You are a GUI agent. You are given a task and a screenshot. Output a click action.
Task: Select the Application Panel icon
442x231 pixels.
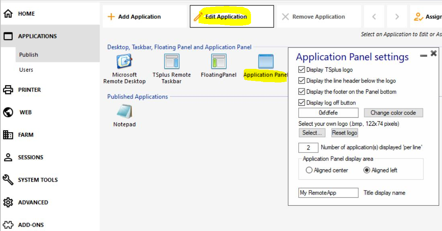[265, 62]
